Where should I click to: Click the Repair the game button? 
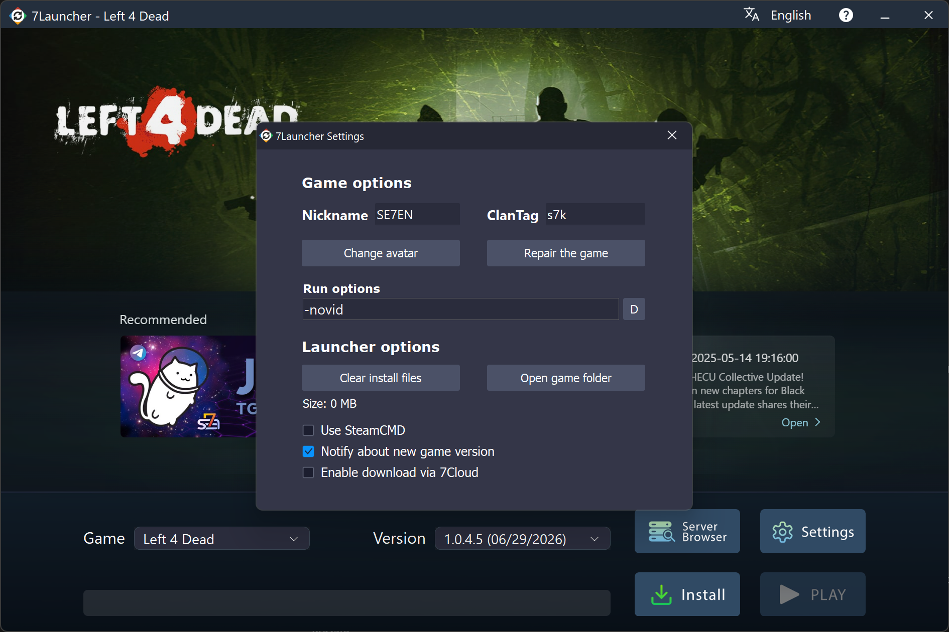point(566,253)
